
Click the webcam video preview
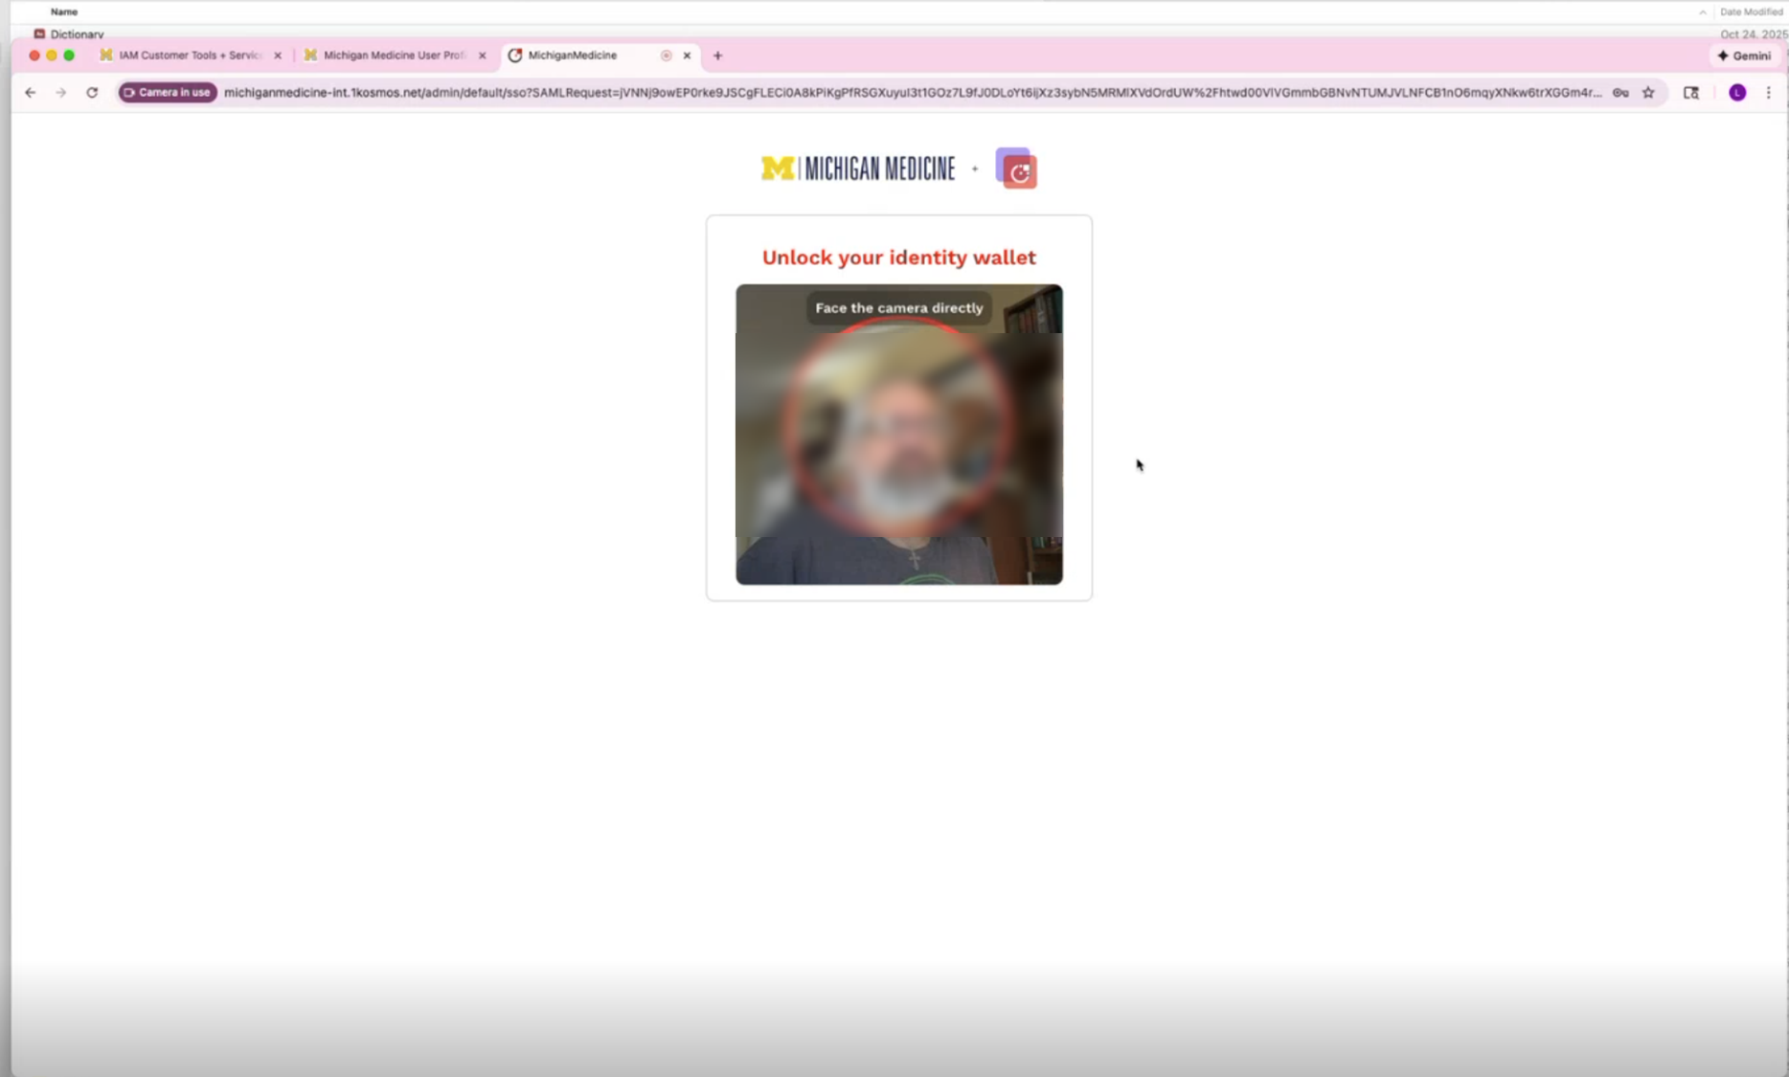[x=898, y=434]
